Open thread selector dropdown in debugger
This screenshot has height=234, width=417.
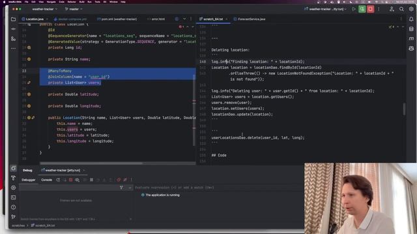pyautogui.click(x=130, y=188)
